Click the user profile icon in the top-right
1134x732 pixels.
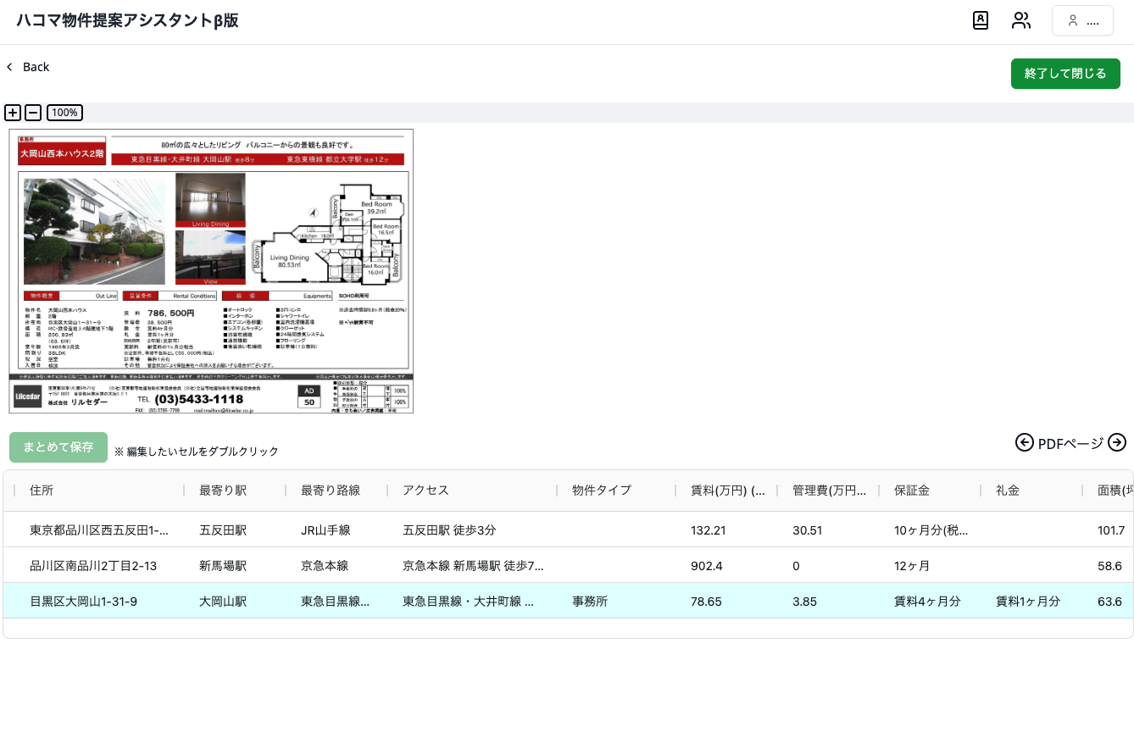(1072, 21)
